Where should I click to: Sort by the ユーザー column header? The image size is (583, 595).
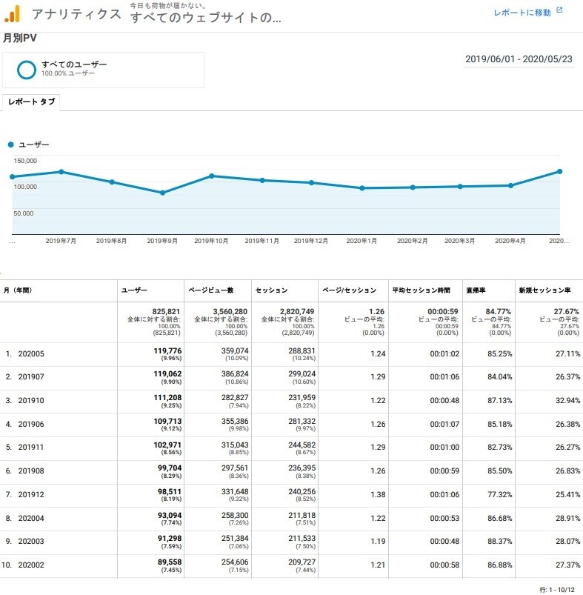coord(134,290)
